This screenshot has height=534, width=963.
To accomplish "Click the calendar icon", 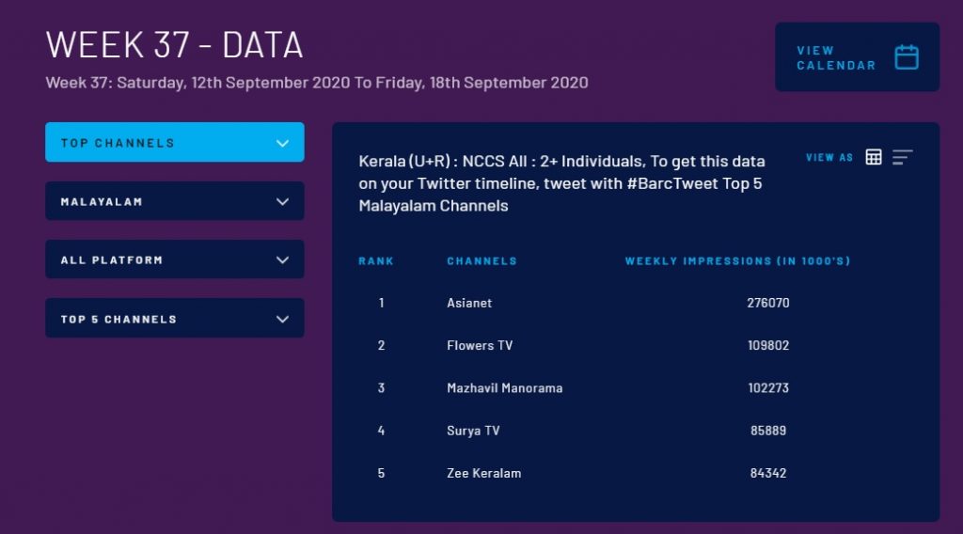I will [x=906, y=57].
